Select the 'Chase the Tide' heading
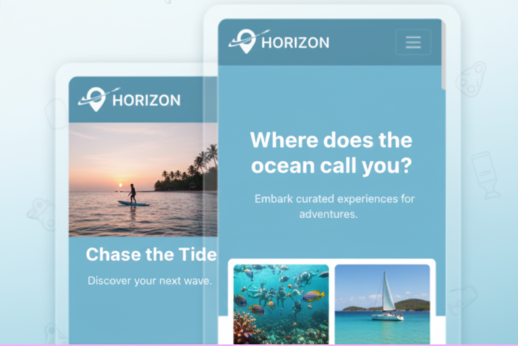 pos(151,254)
